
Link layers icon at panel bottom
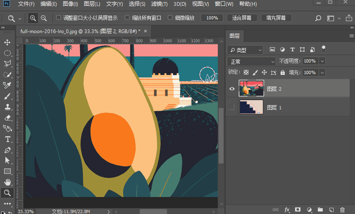pos(276,210)
